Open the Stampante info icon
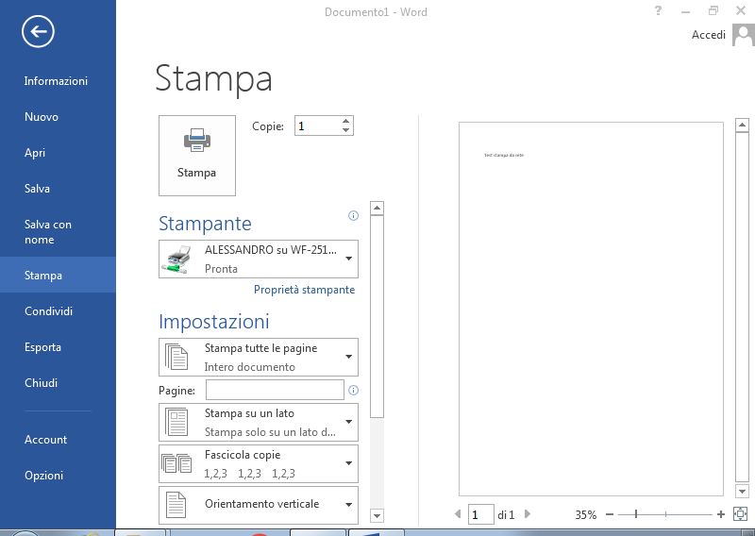 (x=353, y=216)
